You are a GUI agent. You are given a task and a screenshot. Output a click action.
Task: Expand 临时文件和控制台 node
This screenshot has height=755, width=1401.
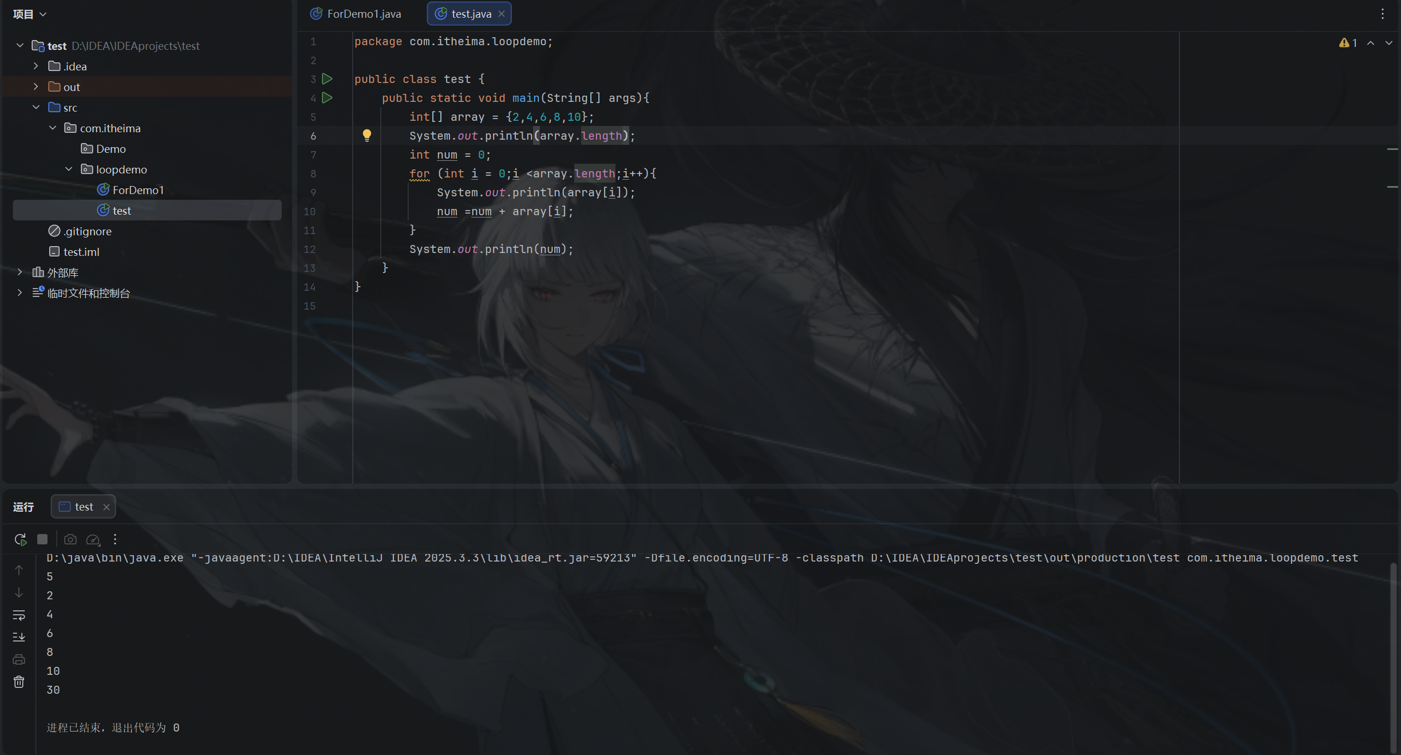tap(20, 292)
